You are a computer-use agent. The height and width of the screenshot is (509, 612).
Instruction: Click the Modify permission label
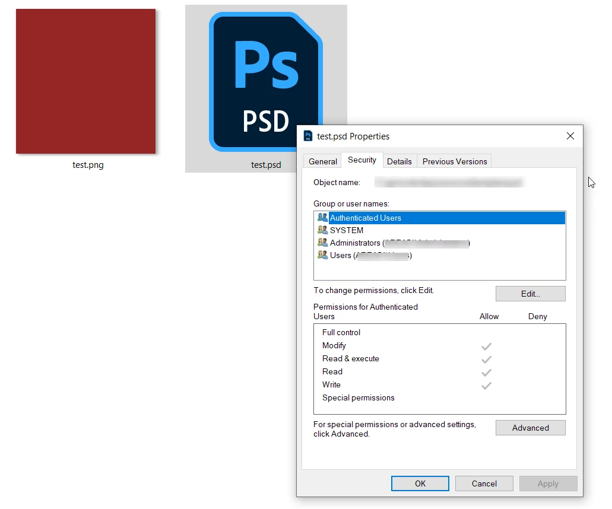click(334, 346)
